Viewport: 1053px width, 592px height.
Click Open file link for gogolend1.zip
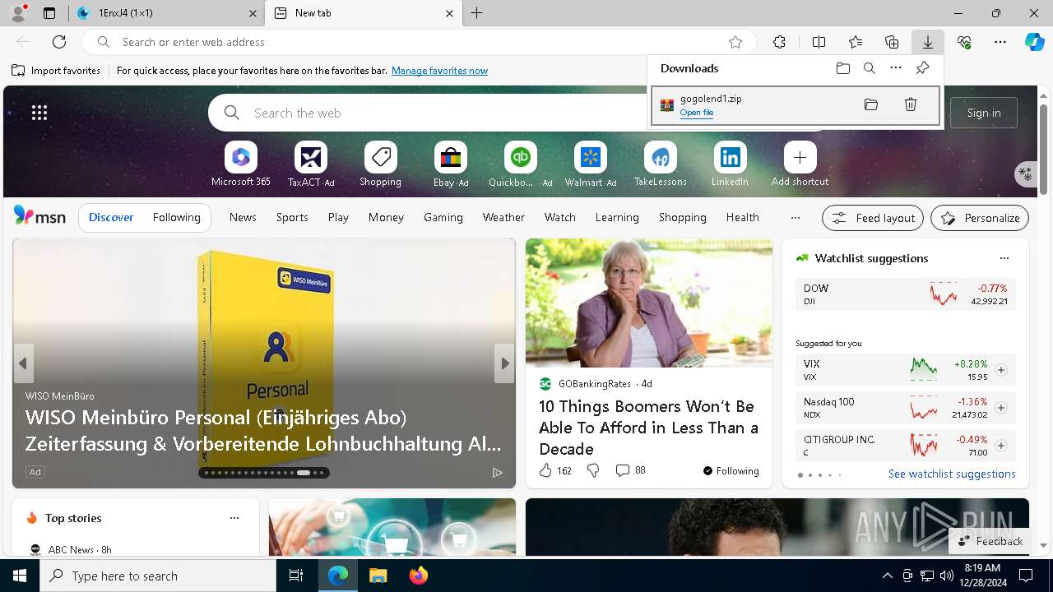click(697, 113)
